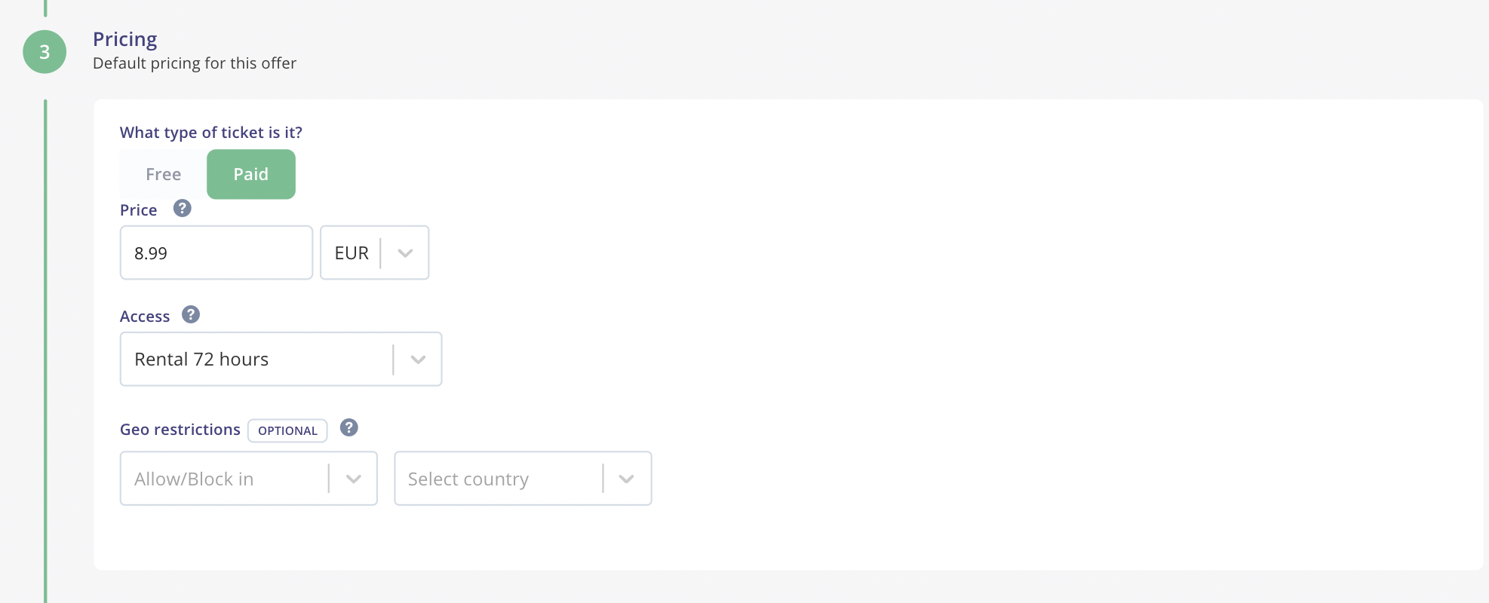Open the EUR currency dropdown arrow
Screen dimensions: 1489x603
point(405,253)
